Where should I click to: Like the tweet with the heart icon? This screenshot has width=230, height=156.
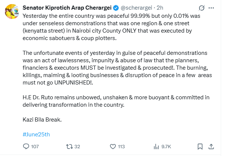pyautogui.click(x=114, y=147)
